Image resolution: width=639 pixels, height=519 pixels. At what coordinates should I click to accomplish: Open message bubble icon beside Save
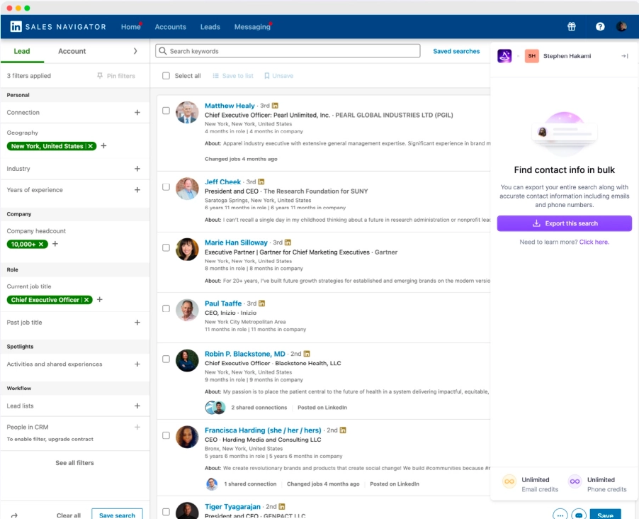[579, 515]
